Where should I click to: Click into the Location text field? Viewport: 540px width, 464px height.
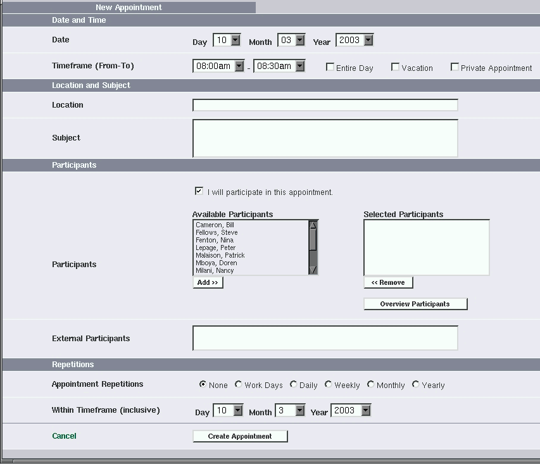[325, 105]
